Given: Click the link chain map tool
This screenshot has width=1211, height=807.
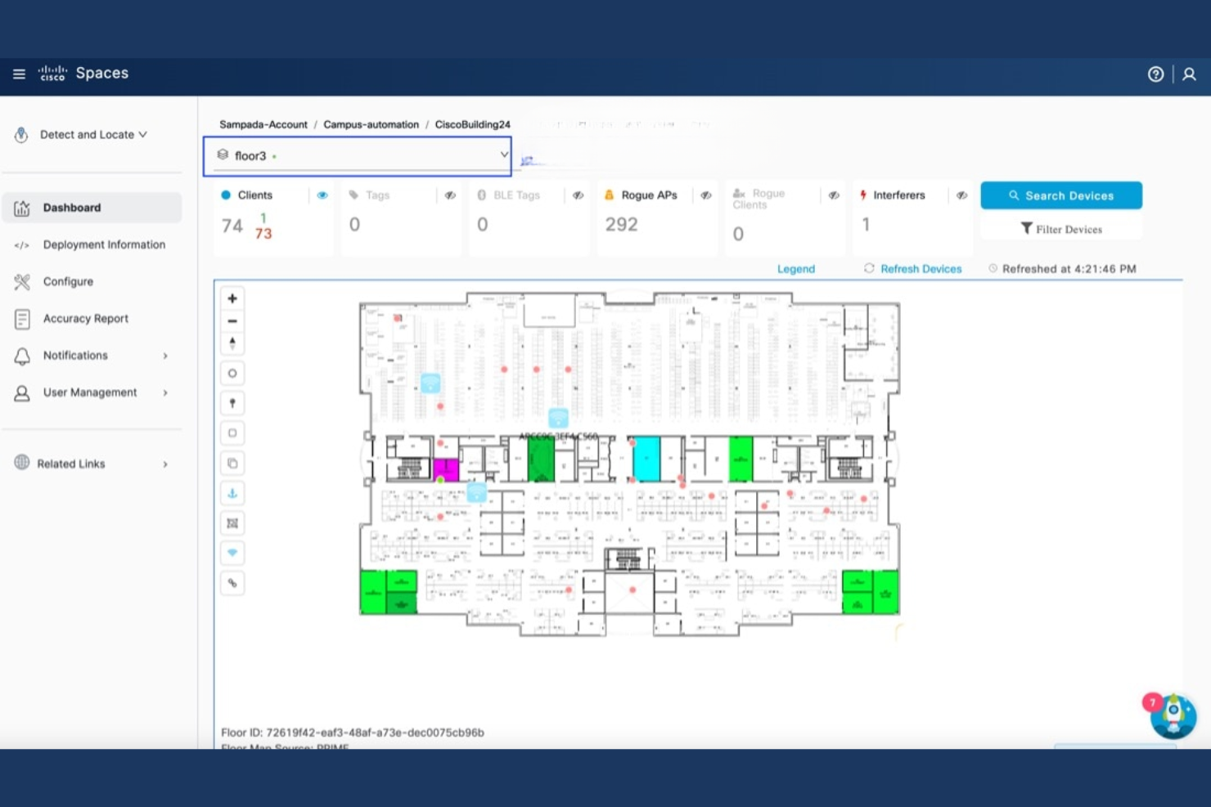Looking at the screenshot, I should [232, 583].
